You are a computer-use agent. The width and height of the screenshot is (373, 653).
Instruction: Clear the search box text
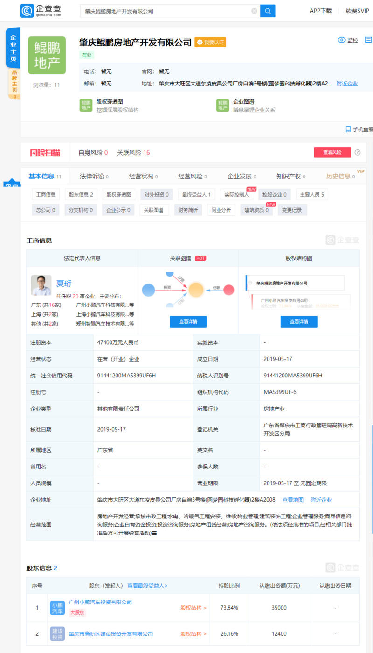(x=254, y=11)
